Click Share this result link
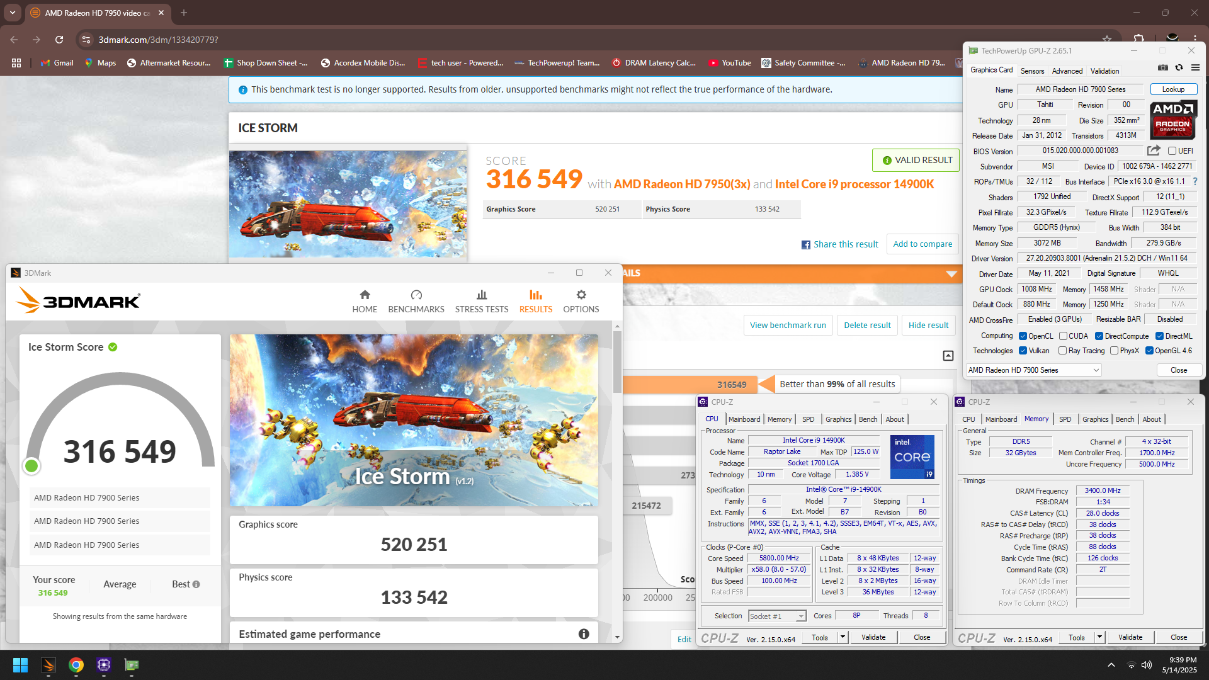Viewport: 1209px width, 680px height. [839, 244]
